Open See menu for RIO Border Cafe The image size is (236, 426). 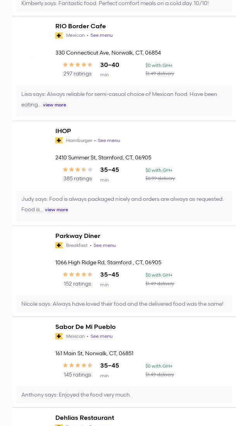coord(101,36)
